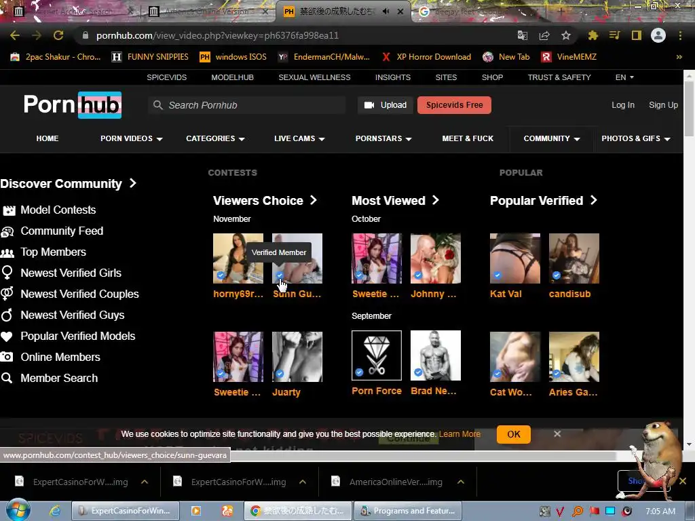The height and width of the screenshot is (521, 695).
Task: Open the XP Horror Download bookmark
Action: coord(426,57)
